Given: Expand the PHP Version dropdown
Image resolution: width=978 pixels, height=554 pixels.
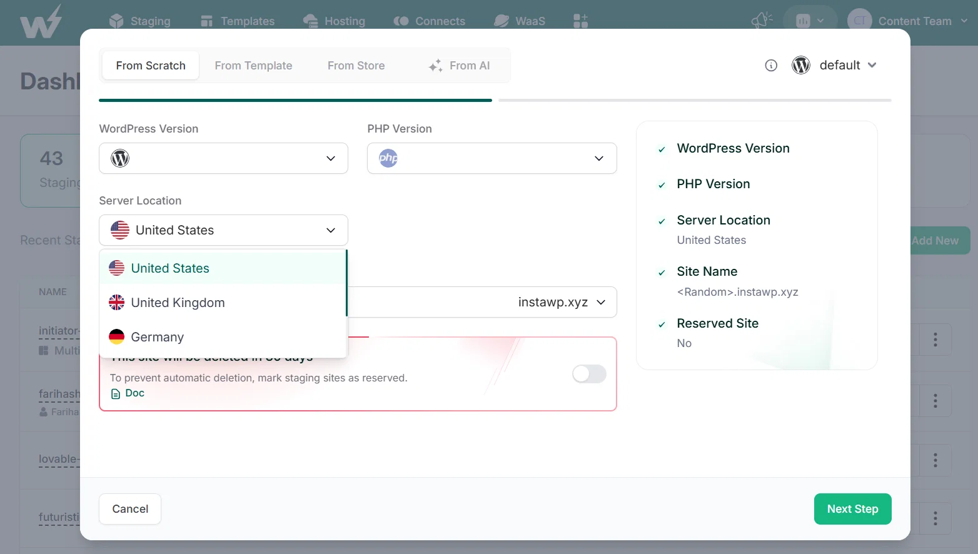Looking at the screenshot, I should click(x=492, y=158).
